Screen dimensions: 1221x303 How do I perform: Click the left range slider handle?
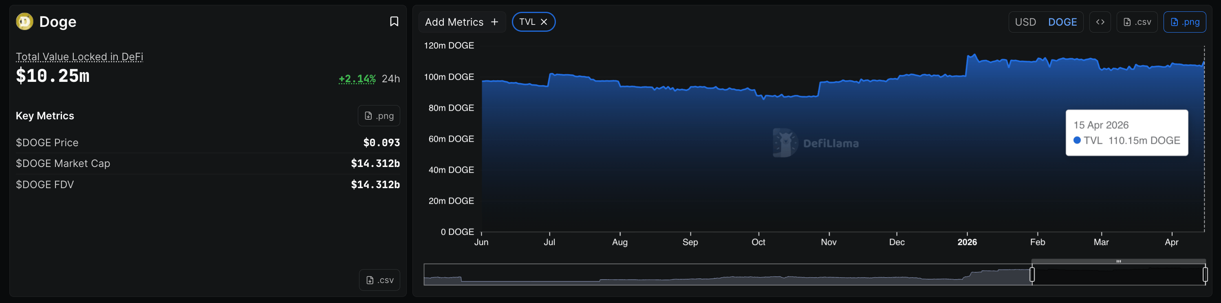click(x=1031, y=274)
